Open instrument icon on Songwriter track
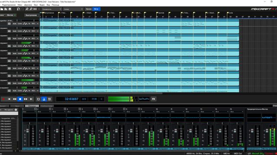The image size is (277, 155). [9, 24]
